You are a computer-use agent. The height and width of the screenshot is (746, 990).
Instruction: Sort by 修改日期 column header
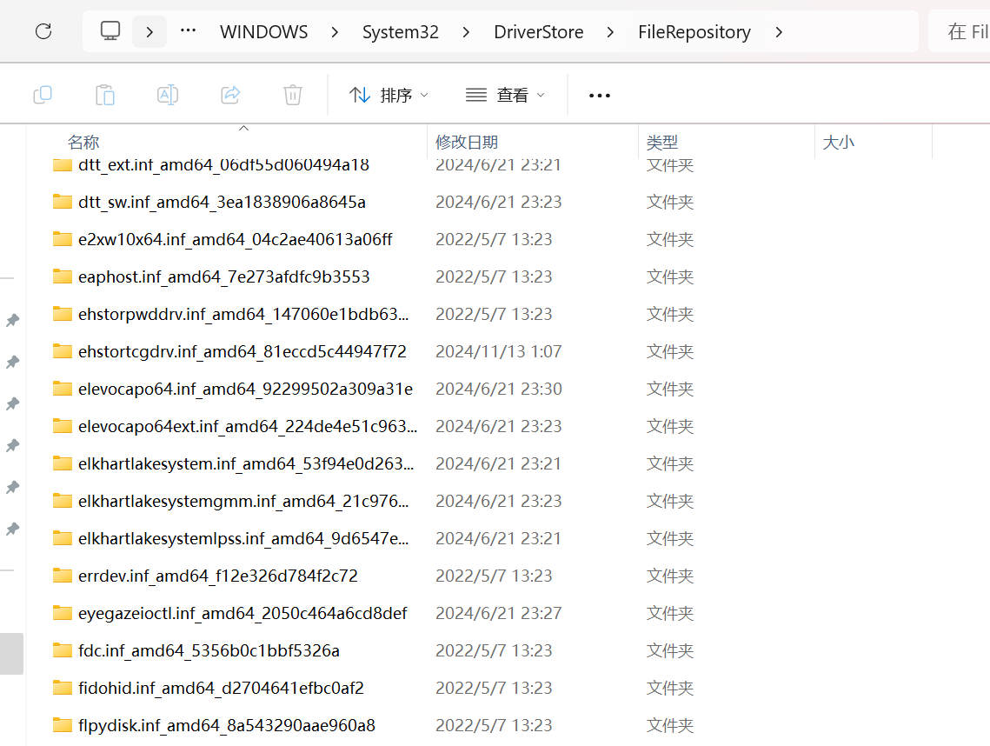[x=467, y=142]
